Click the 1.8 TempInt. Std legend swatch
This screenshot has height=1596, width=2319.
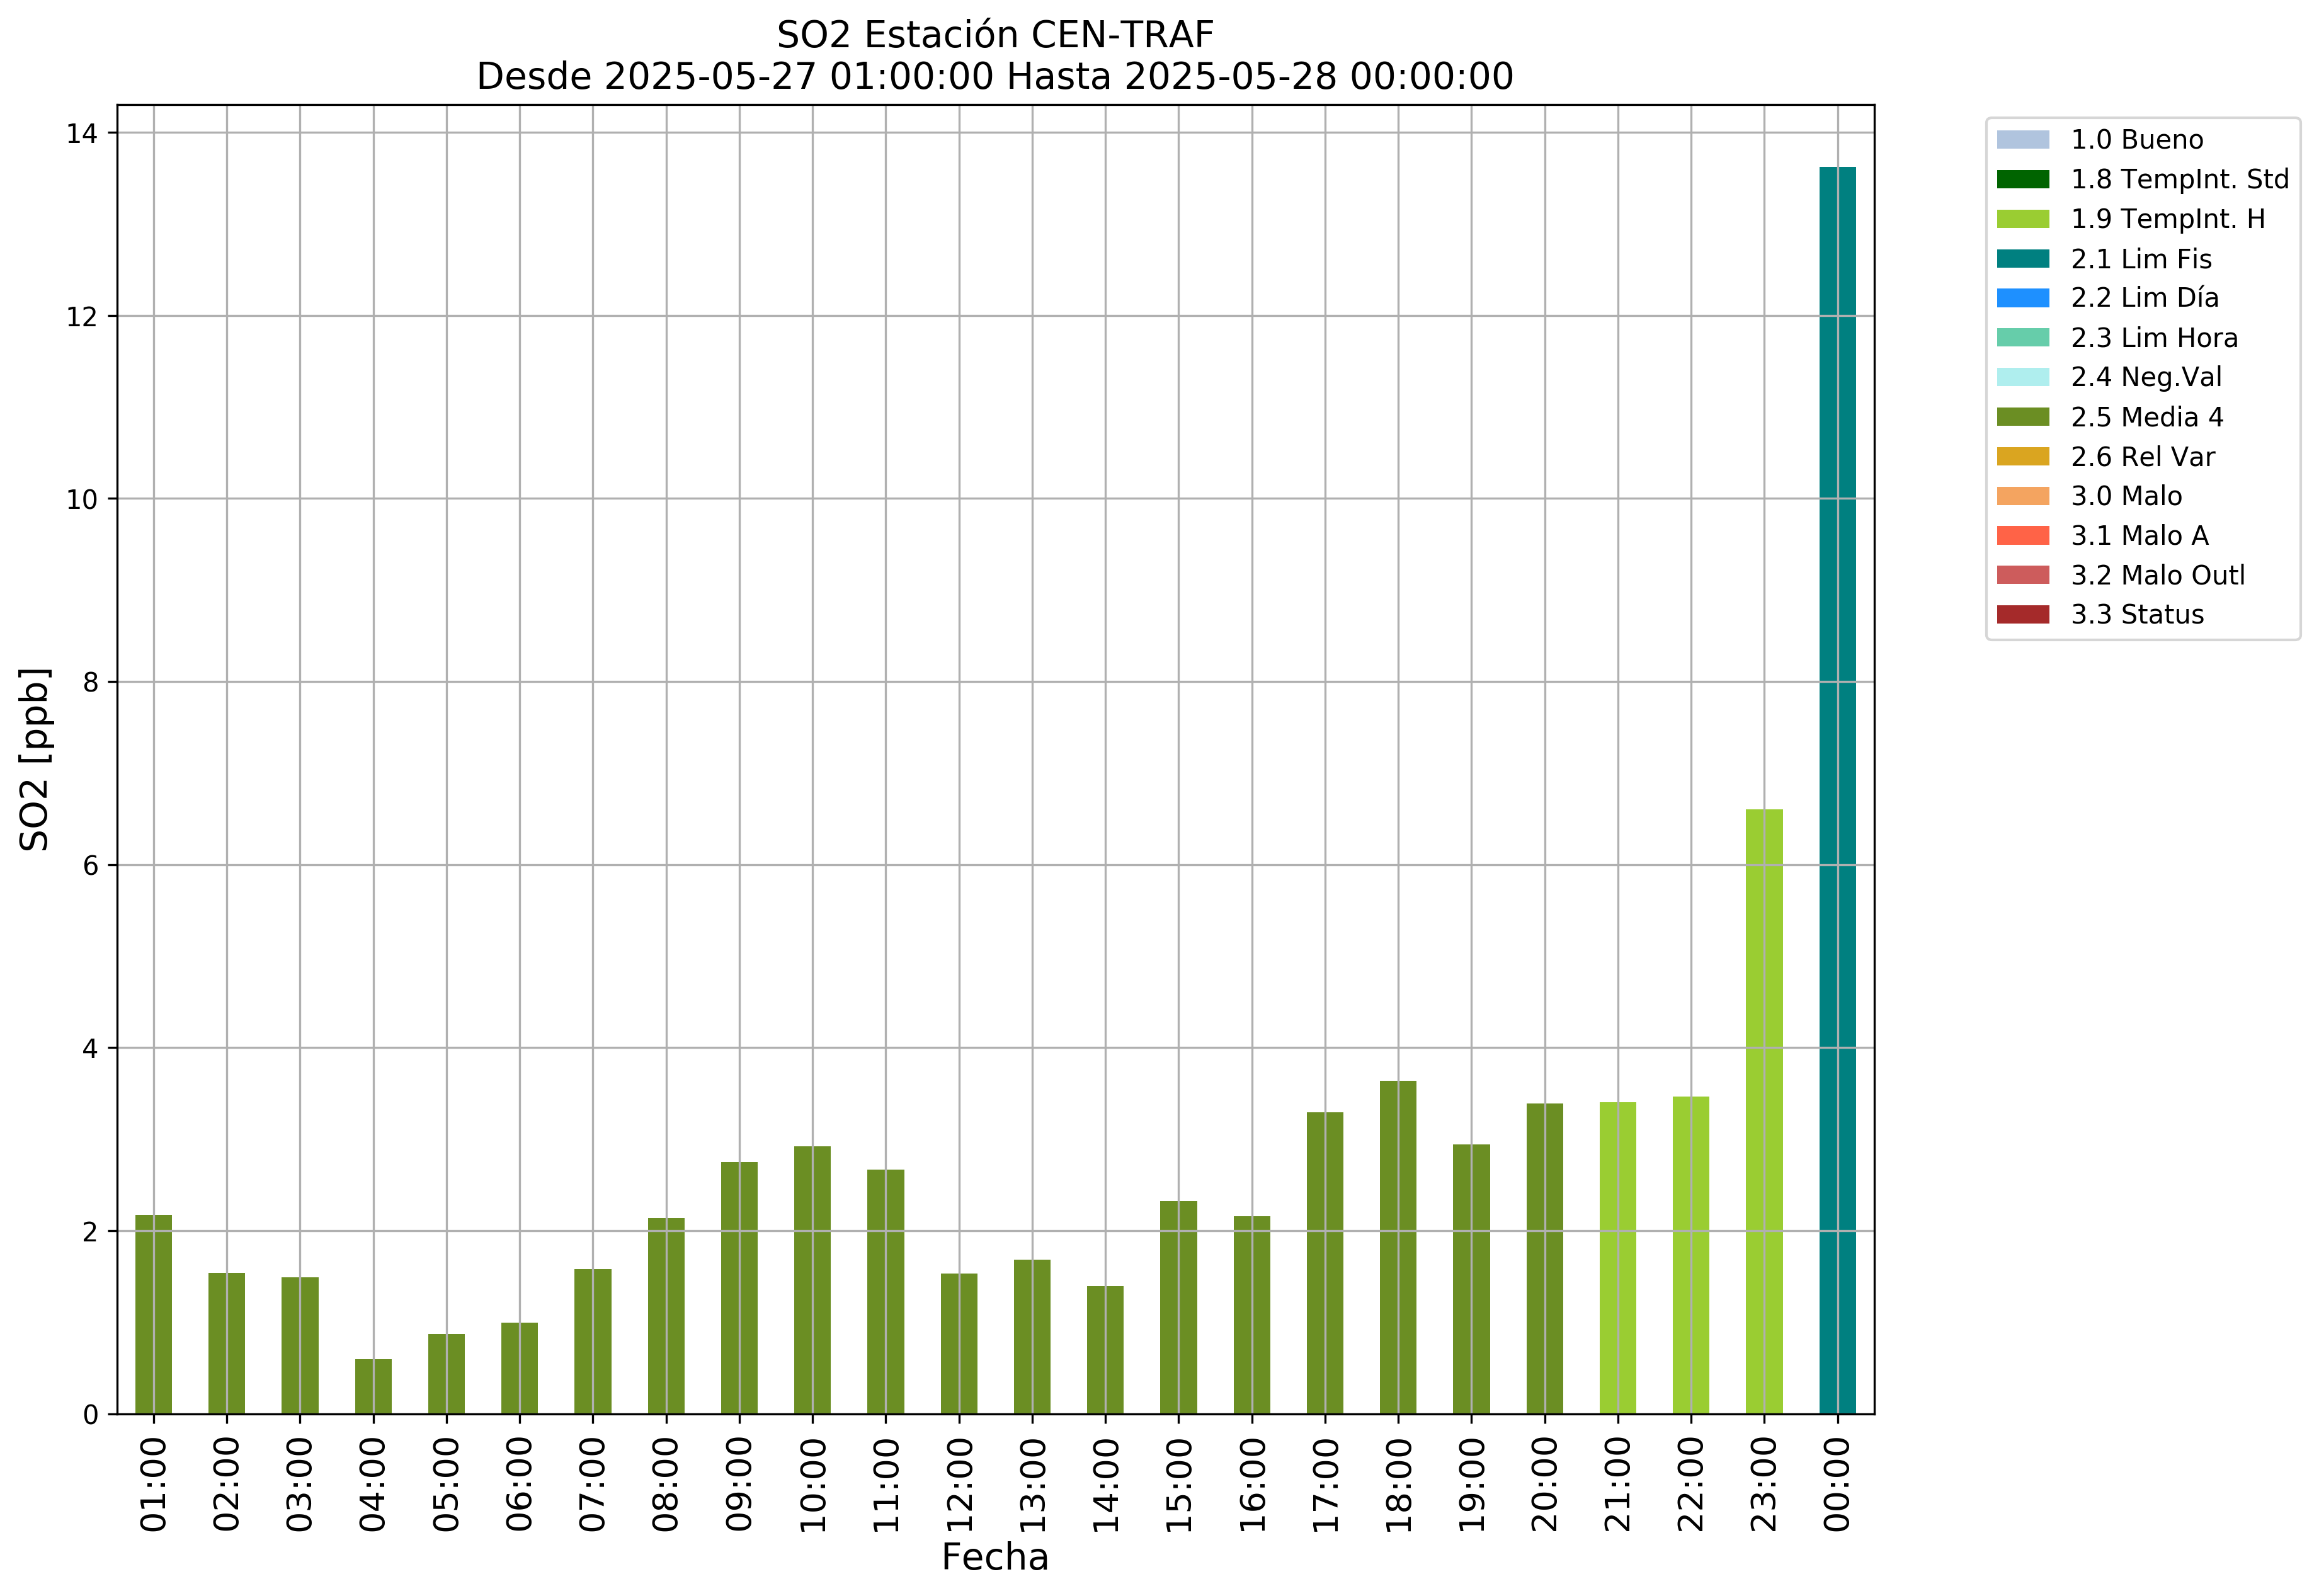pos(2022,180)
